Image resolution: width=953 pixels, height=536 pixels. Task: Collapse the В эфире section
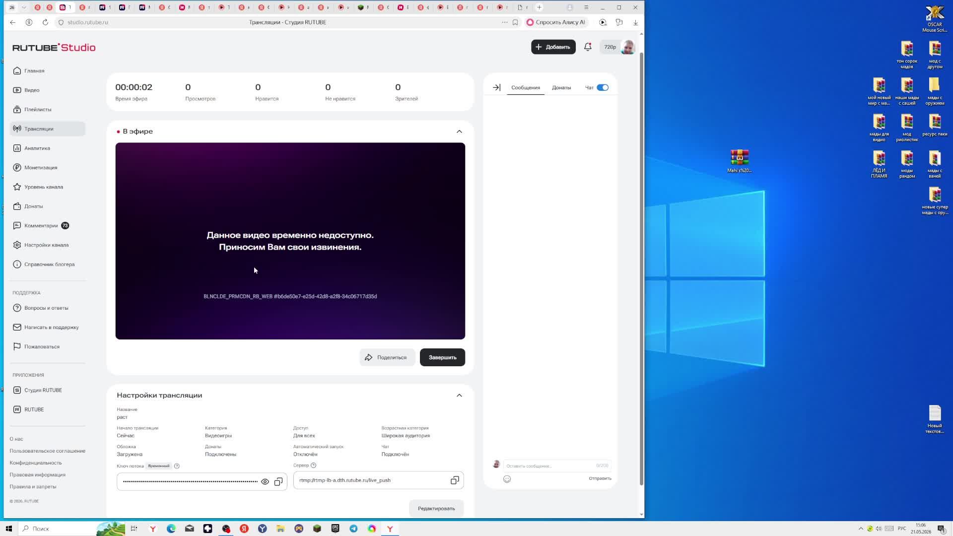point(459,132)
